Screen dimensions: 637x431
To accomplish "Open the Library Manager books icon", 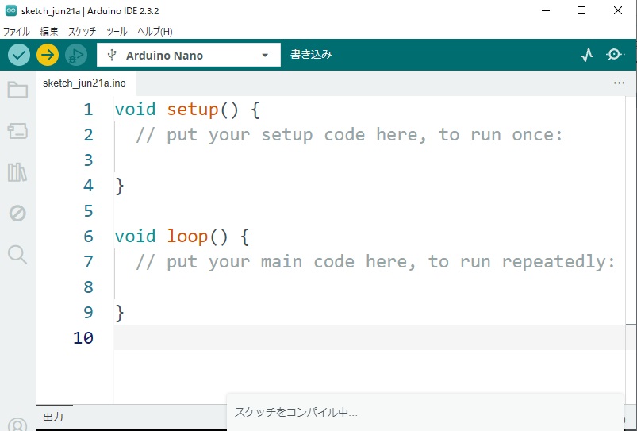I will point(17,172).
